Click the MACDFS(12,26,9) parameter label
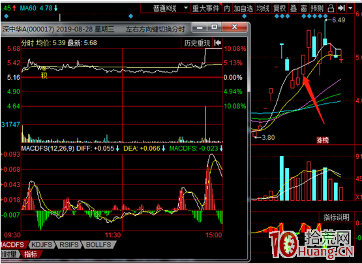Image resolution: width=362 pixels, height=264 pixels. tap(48, 148)
